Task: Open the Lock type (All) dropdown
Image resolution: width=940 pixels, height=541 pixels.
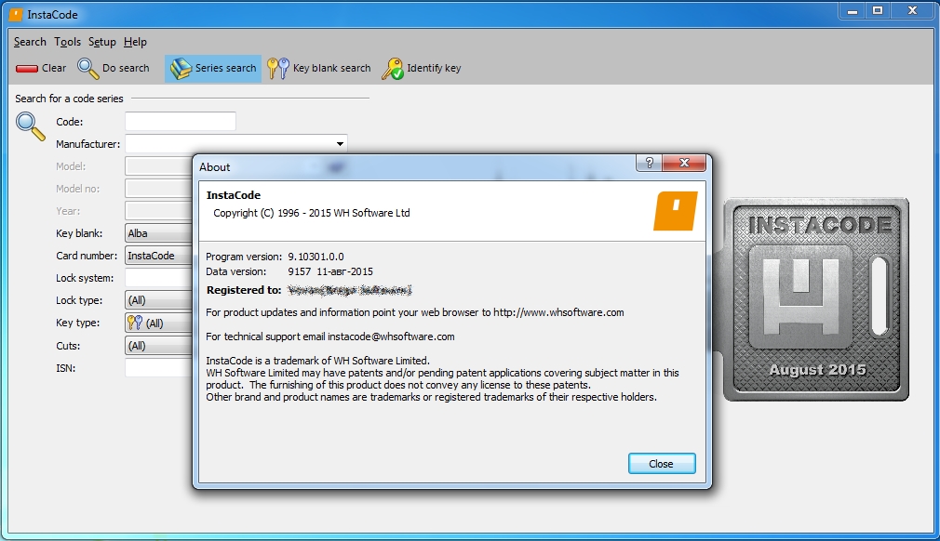Action: click(x=159, y=300)
